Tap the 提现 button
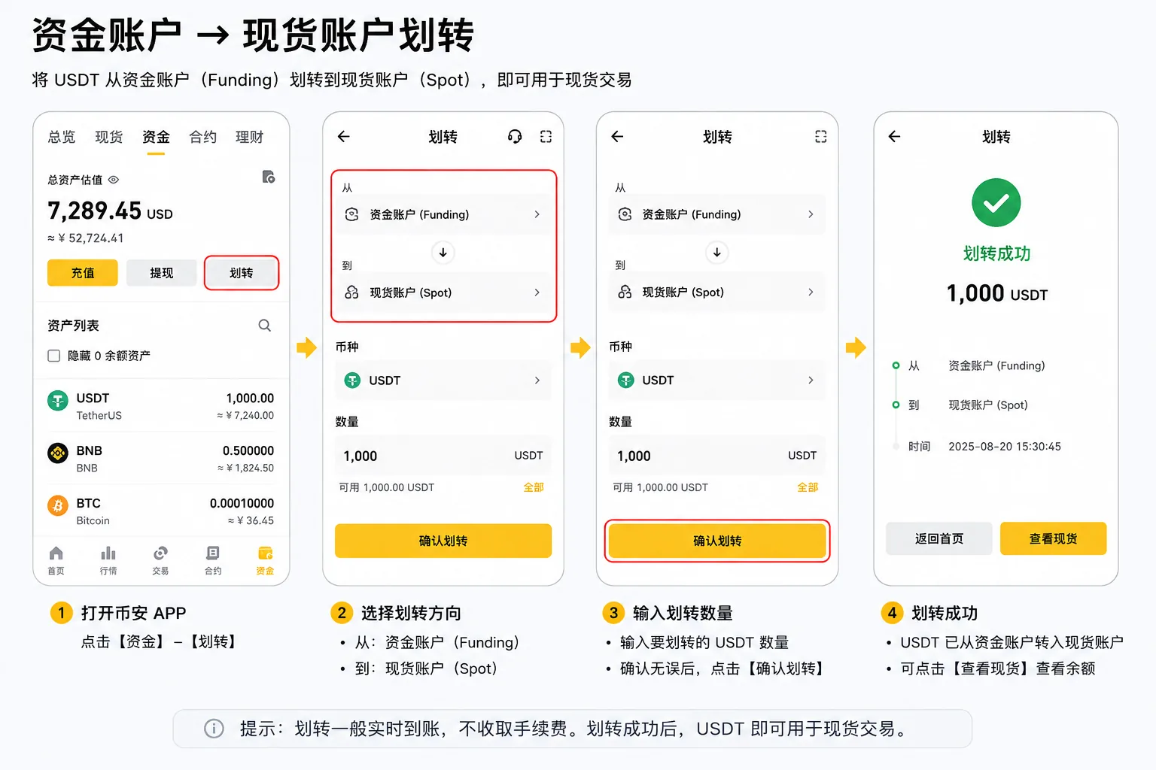The image size is (1156, 770). (x=162, y=273)
